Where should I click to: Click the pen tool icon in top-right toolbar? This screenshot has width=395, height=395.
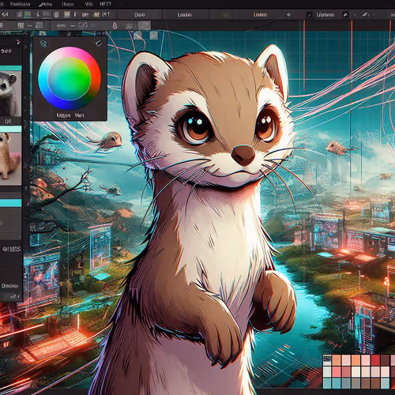[x=345, y=15]
